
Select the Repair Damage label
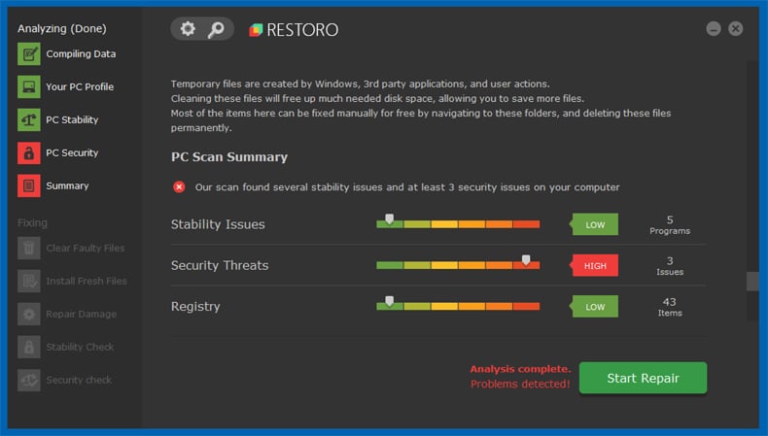pos(82,315)
